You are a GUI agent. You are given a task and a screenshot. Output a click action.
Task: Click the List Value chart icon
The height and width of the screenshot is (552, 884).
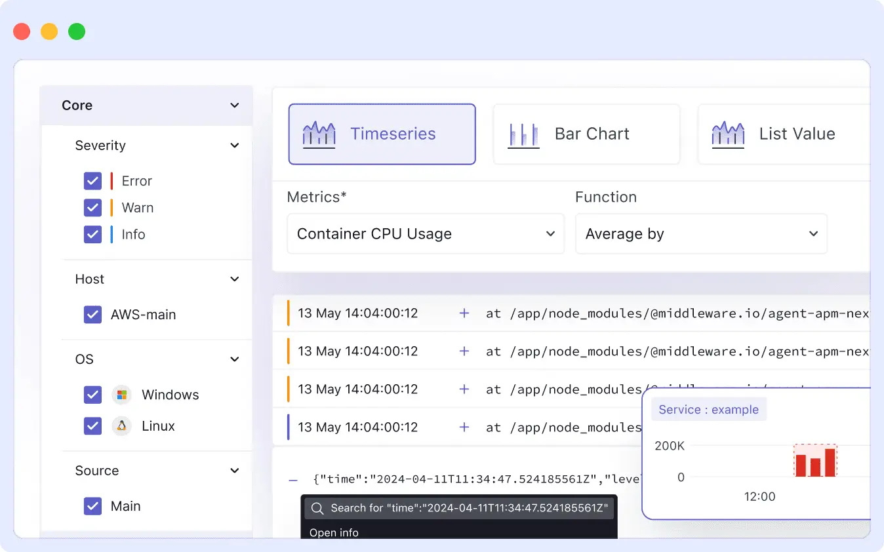coord(728,133)
